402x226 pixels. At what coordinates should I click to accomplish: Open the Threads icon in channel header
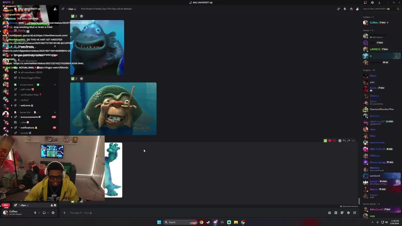338,9
